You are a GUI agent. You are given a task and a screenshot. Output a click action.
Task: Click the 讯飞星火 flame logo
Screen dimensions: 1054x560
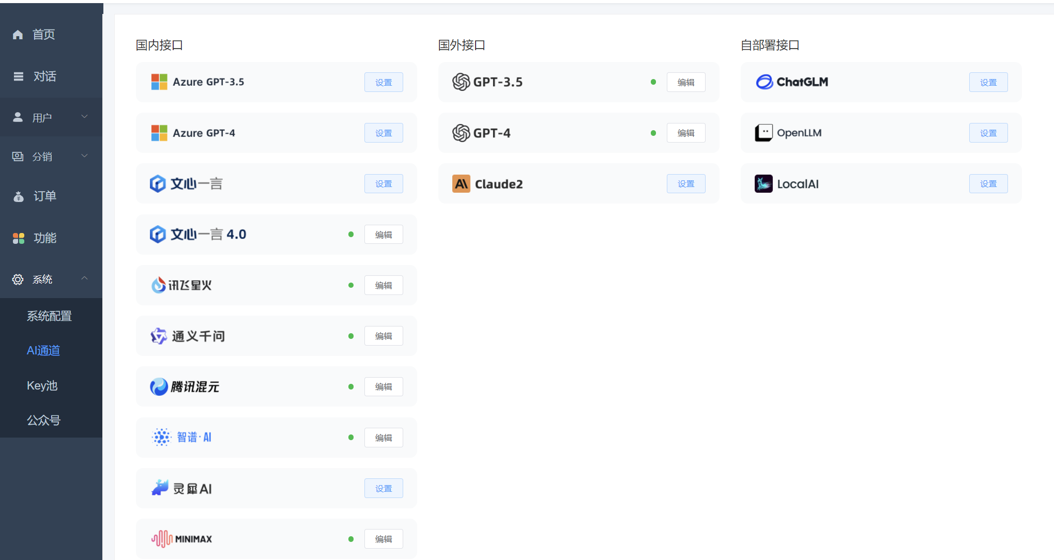[x=158, y=285]
